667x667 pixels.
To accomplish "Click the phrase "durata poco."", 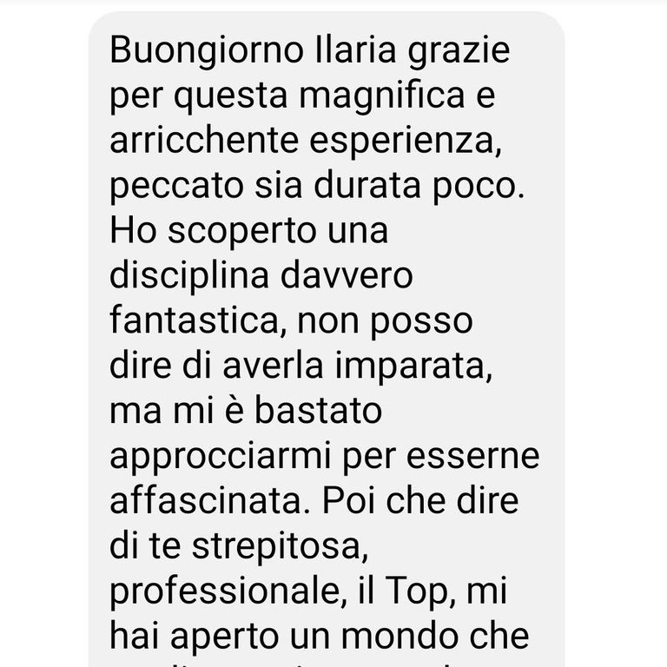I will click(419, 187).
